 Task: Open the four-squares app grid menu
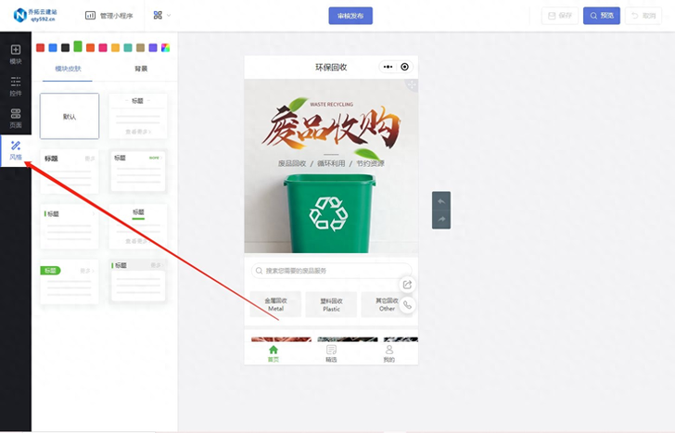click(x=158, y=15)
